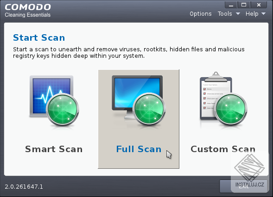The height and width of the screenshot is (197, 273).
Task: Minimize the Comodo window
Action: point(231,5)
